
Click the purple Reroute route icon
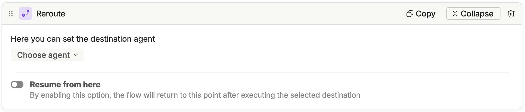pyautogui.click(x=26, y=14)
